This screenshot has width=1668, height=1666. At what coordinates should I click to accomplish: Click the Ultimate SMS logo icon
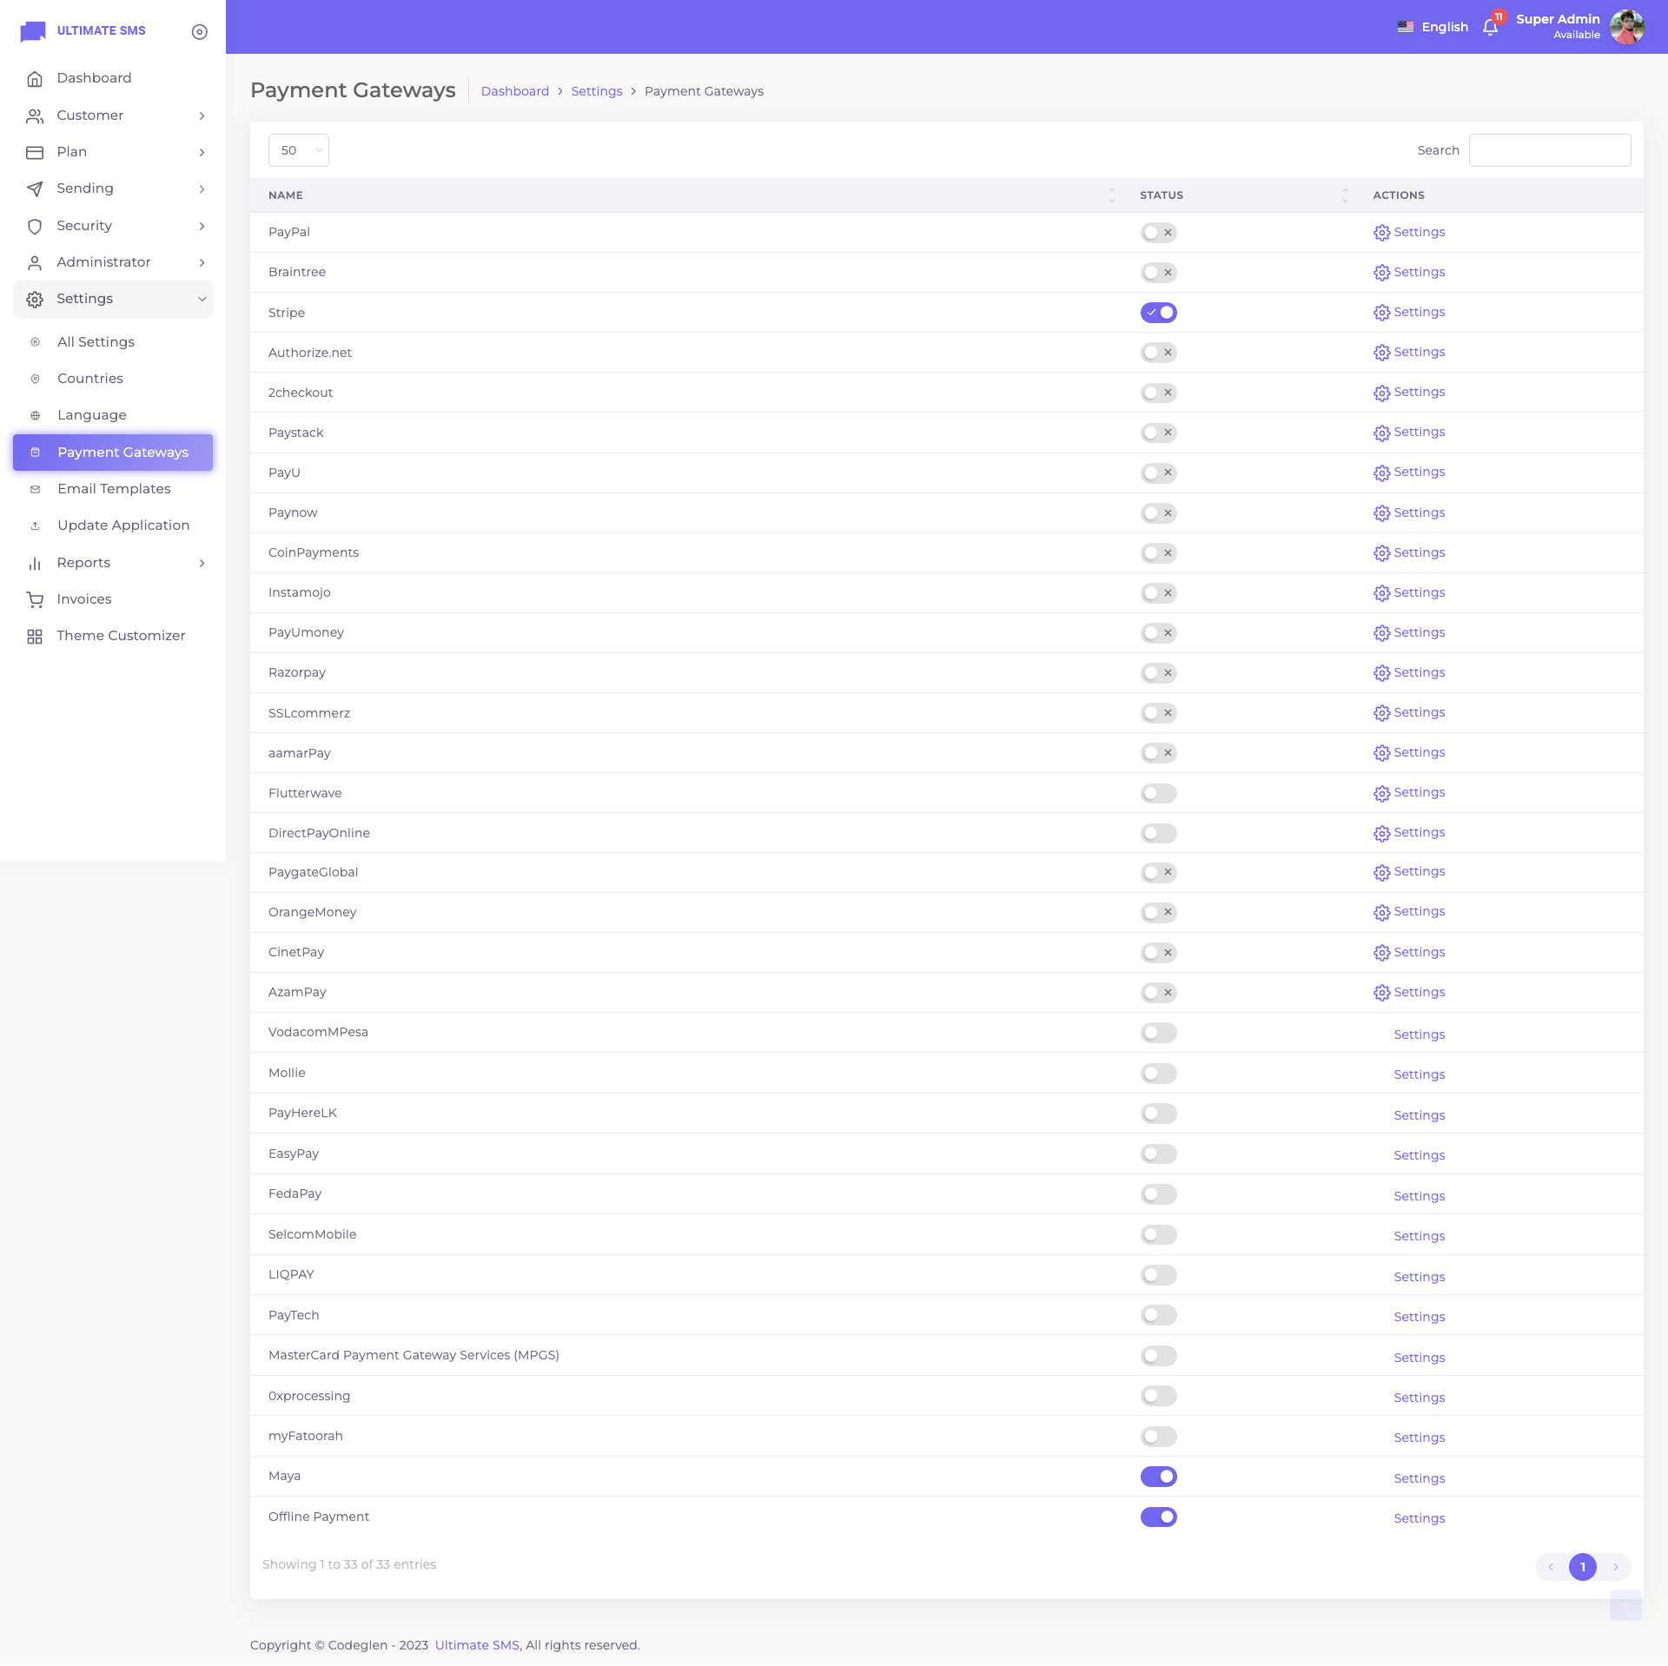[x=33, y=31]
